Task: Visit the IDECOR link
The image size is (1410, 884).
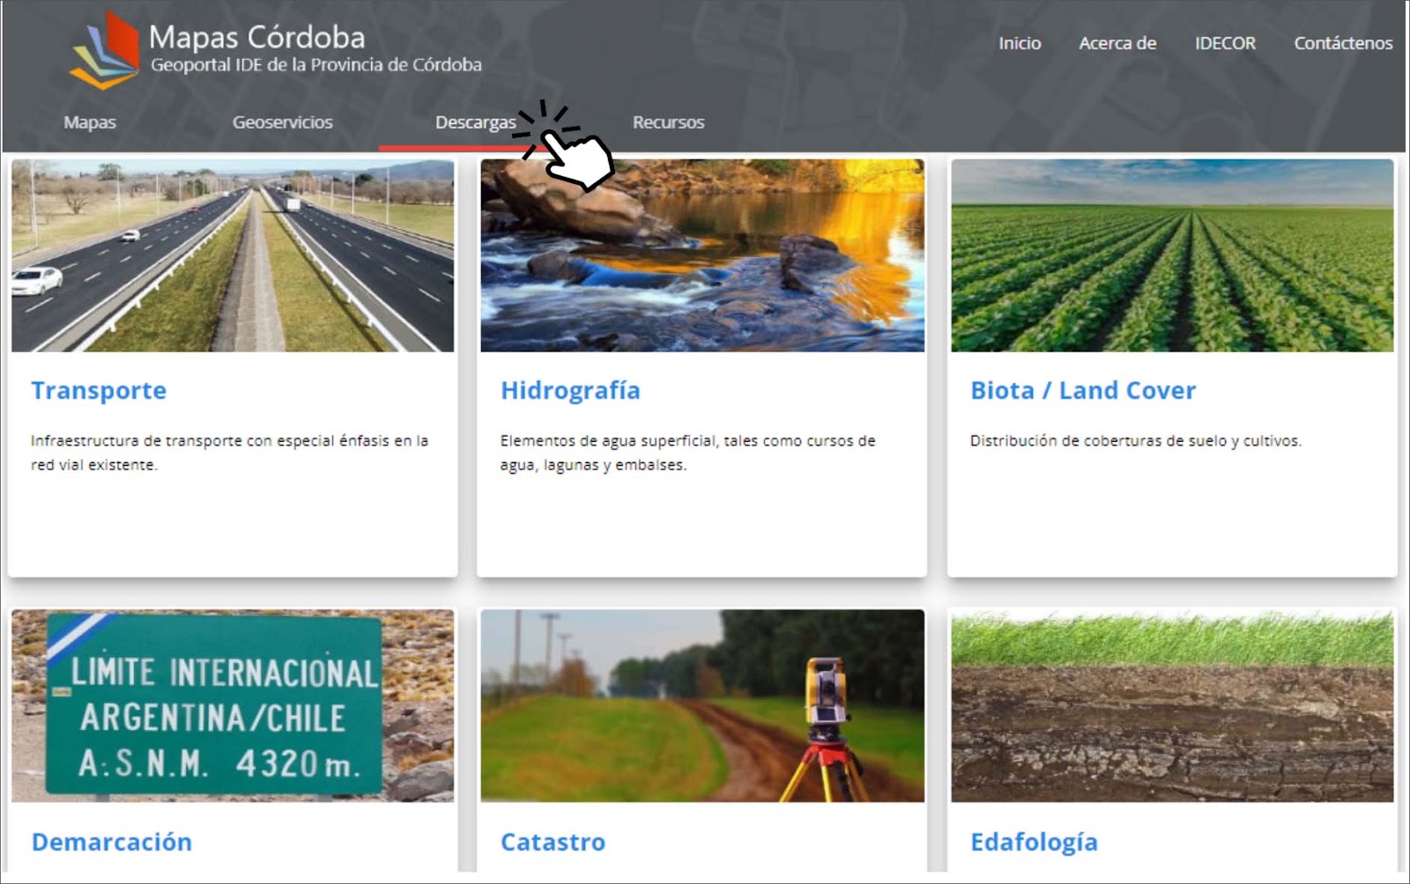Action: pos(1225,43)
